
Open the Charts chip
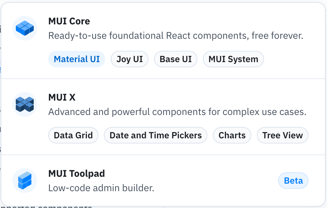tap(232, 135)
